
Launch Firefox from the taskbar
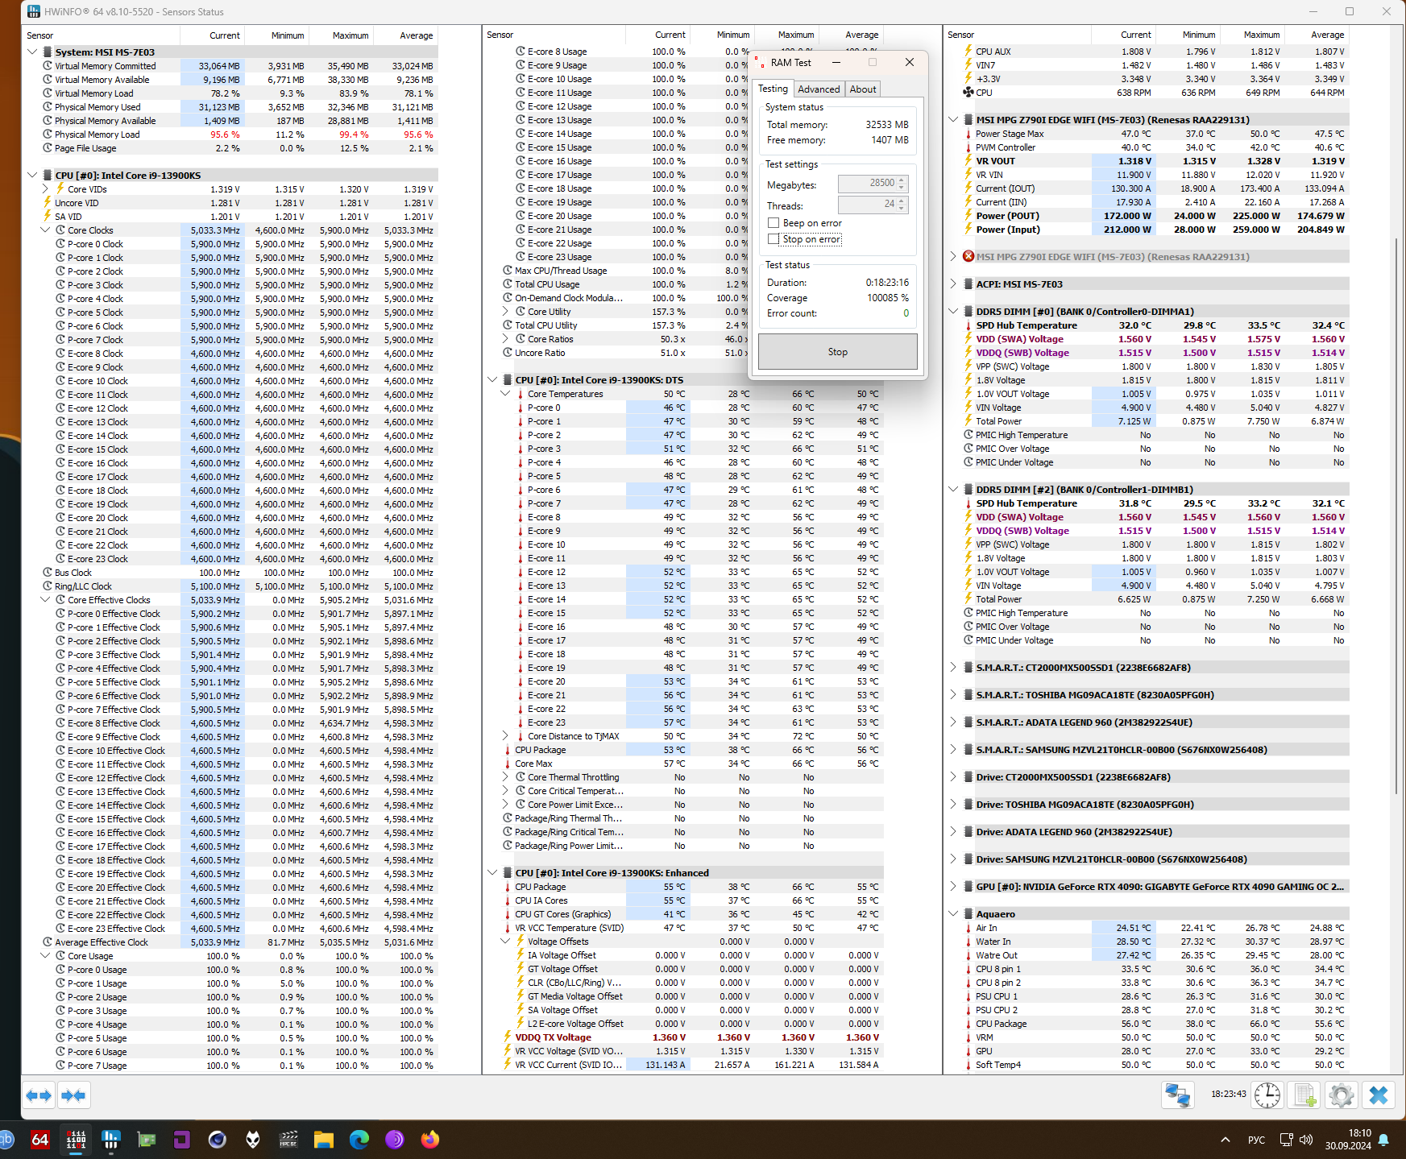coord(430,1140)
